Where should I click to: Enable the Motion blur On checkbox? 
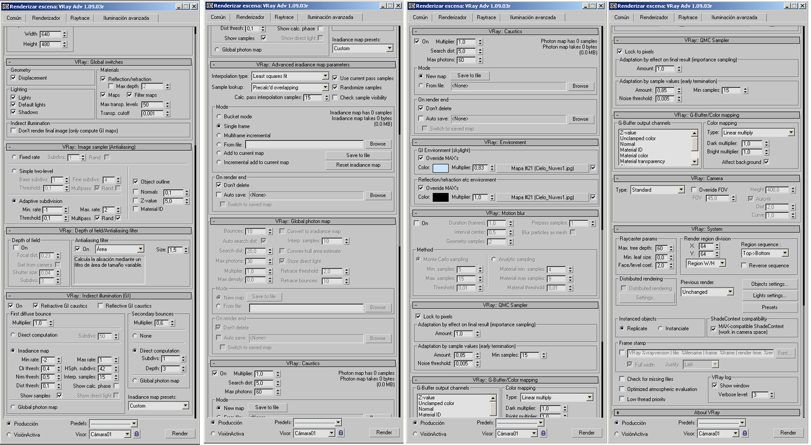417,223
